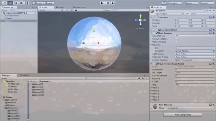Select the Move tool
The image size is (216, 121).
pyautogui.click(x=10, y=3)
